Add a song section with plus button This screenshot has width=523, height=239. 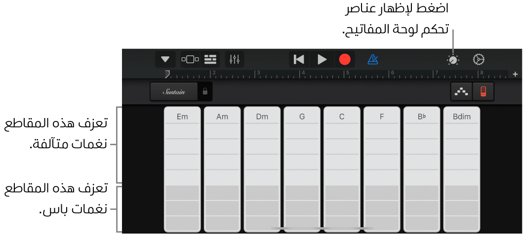[515, 74]
